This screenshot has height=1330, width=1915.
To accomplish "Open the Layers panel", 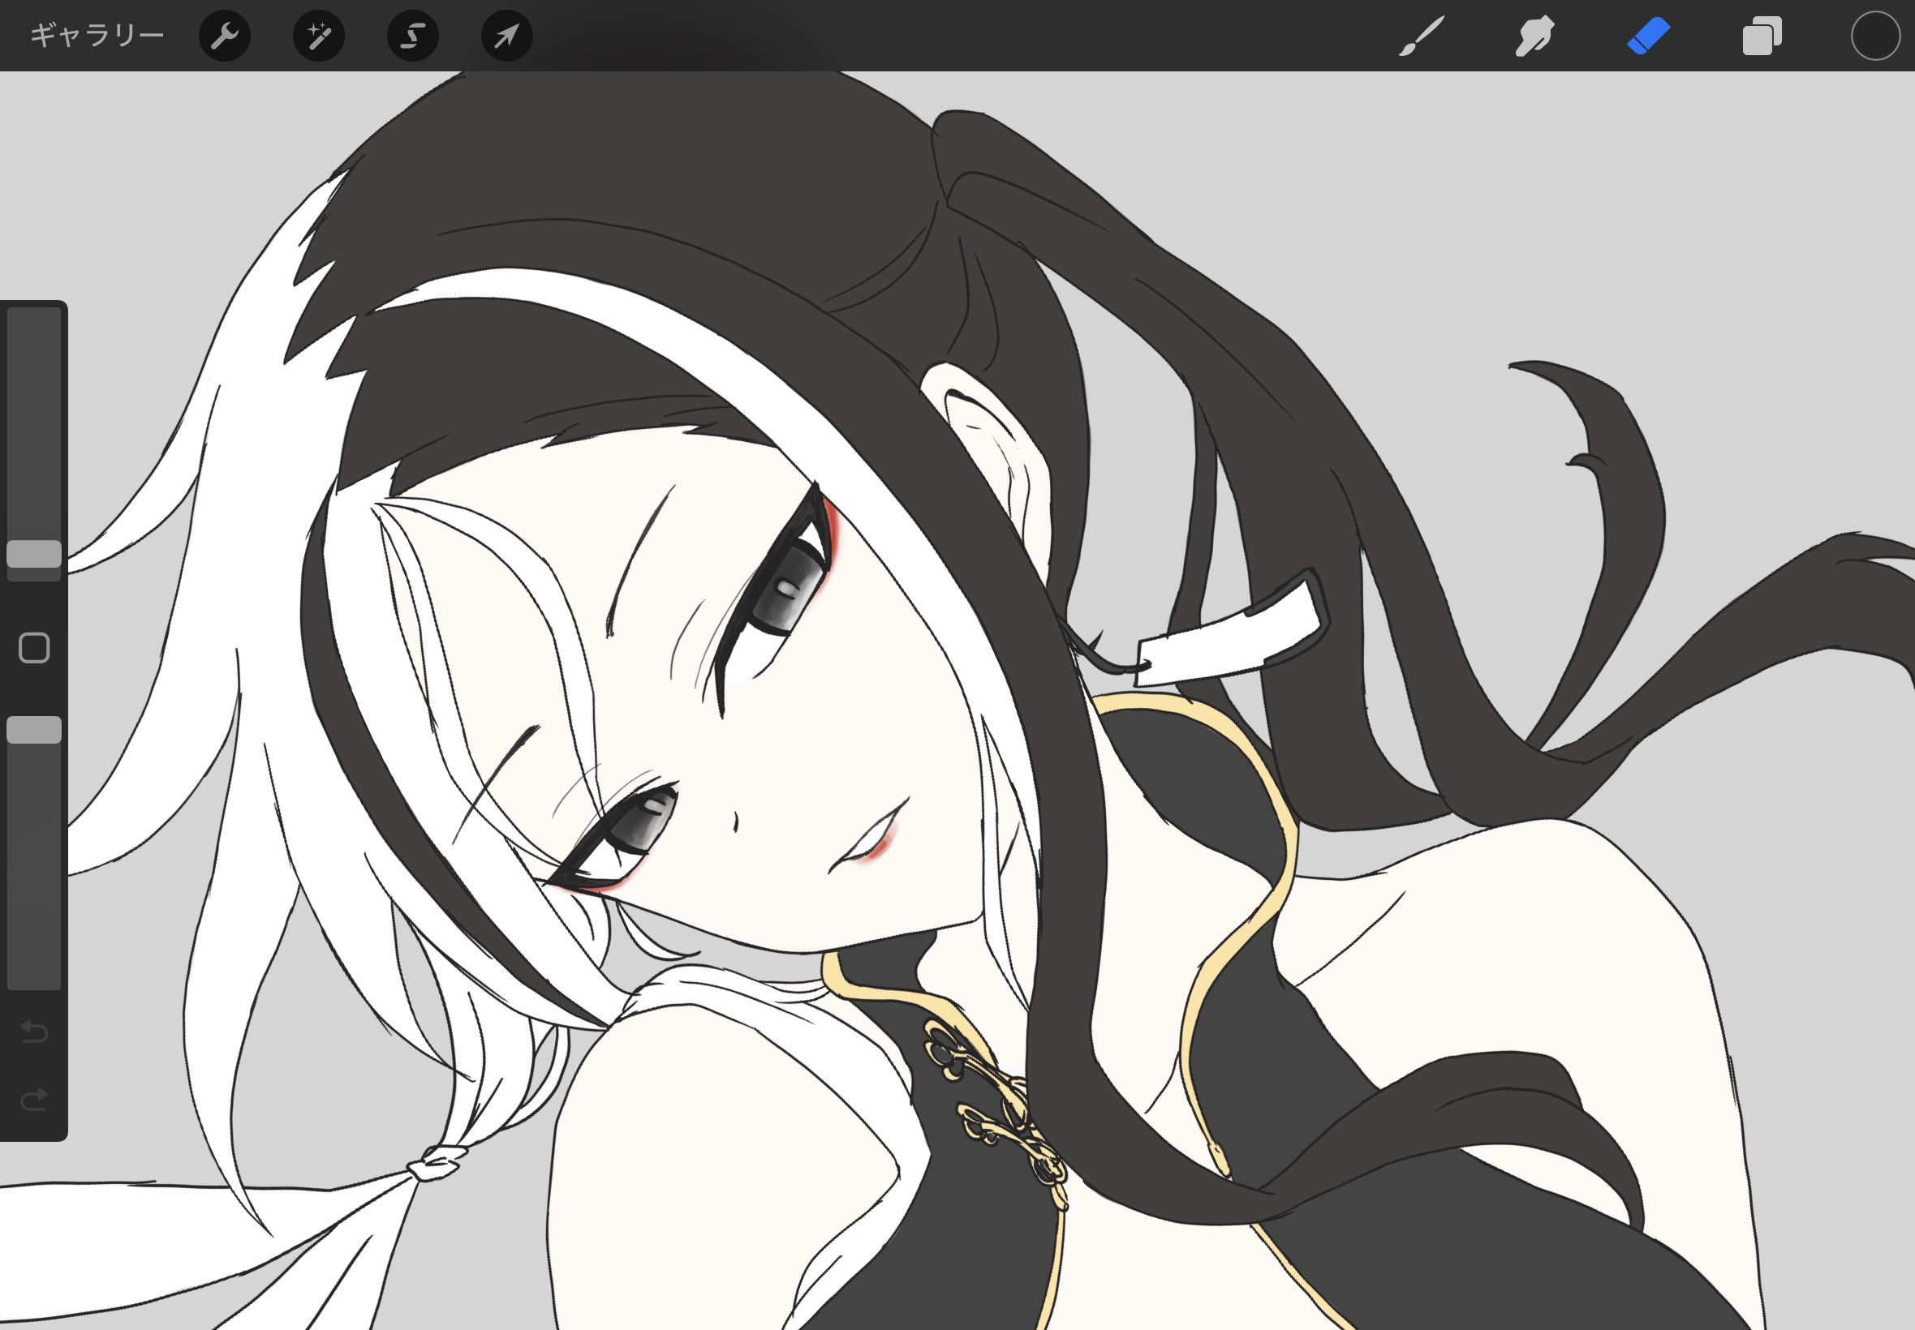I will 1762,36.
